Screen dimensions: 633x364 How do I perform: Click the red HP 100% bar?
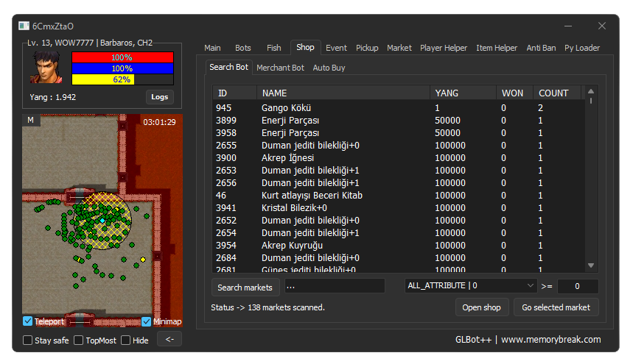pos(123,57)
